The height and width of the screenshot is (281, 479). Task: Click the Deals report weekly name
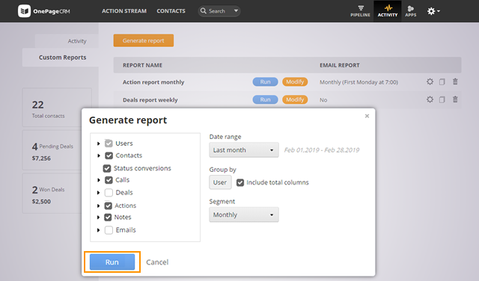[150, 99]
